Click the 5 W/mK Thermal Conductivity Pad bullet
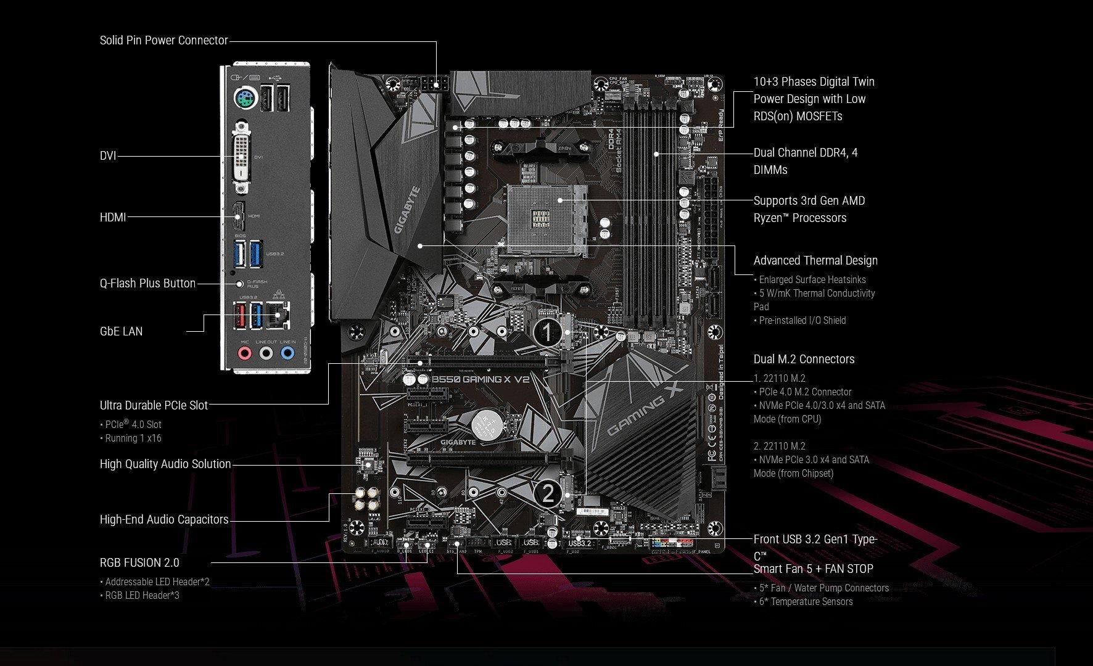This screenshot has height=666, width=1093. [x=814, y=300]
